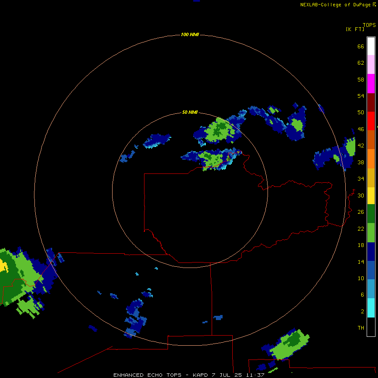
Task: Select the magenta 58 kft legend swatch
Action: tap(371, 84)
